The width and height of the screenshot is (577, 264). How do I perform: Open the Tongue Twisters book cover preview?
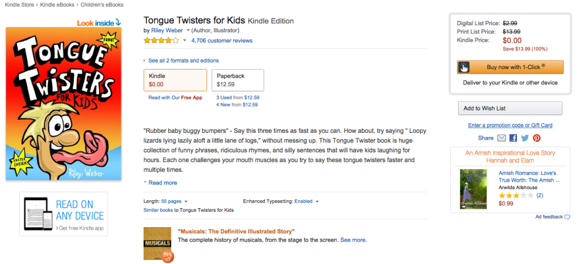click(63, 104)
